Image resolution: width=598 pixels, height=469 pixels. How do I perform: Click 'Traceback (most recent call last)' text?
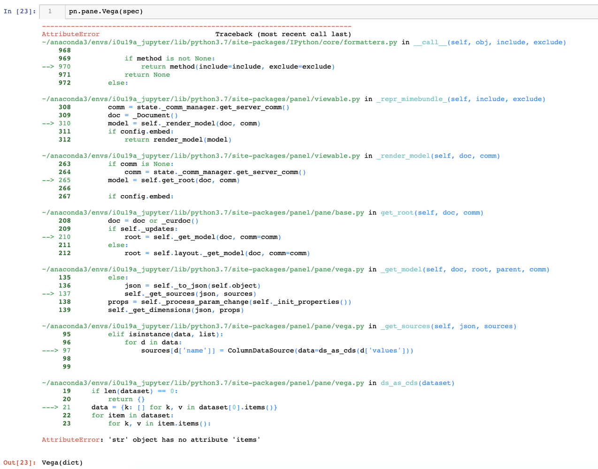283,34
